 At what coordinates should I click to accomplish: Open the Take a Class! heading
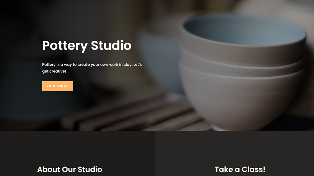240,169
